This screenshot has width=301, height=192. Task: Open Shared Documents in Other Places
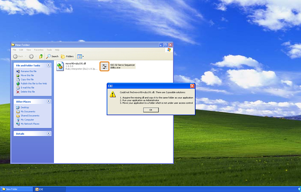click(x=30, y=116)
